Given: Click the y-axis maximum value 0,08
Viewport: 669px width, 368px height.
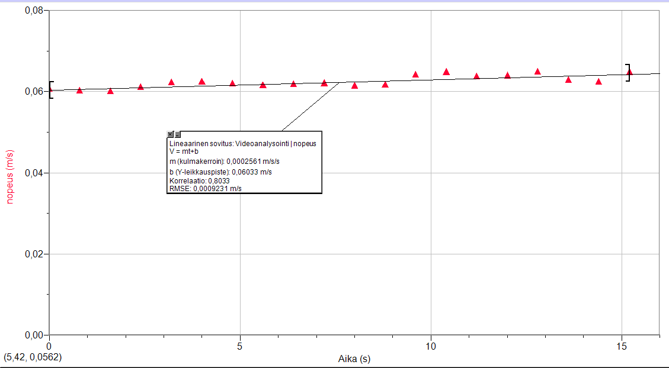Looking at the screenshot, I should click(x=33, y=11).
